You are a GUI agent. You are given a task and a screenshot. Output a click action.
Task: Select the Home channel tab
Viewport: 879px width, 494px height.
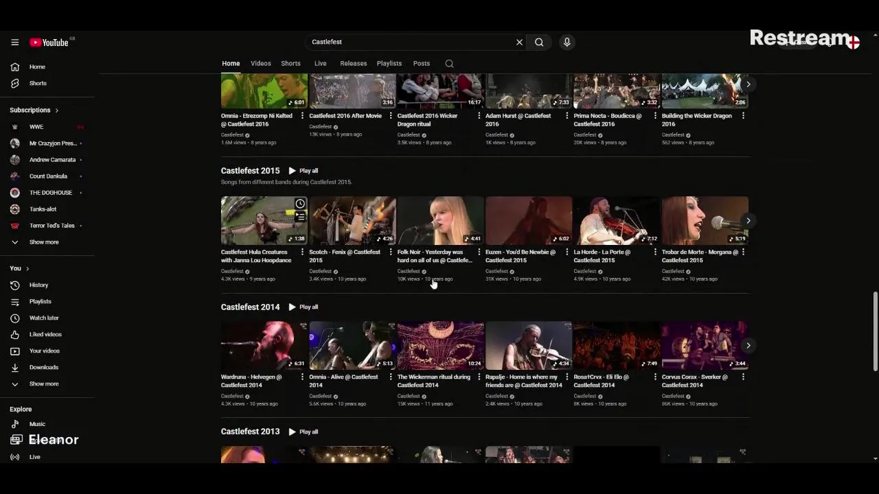(x=231, y=63)
